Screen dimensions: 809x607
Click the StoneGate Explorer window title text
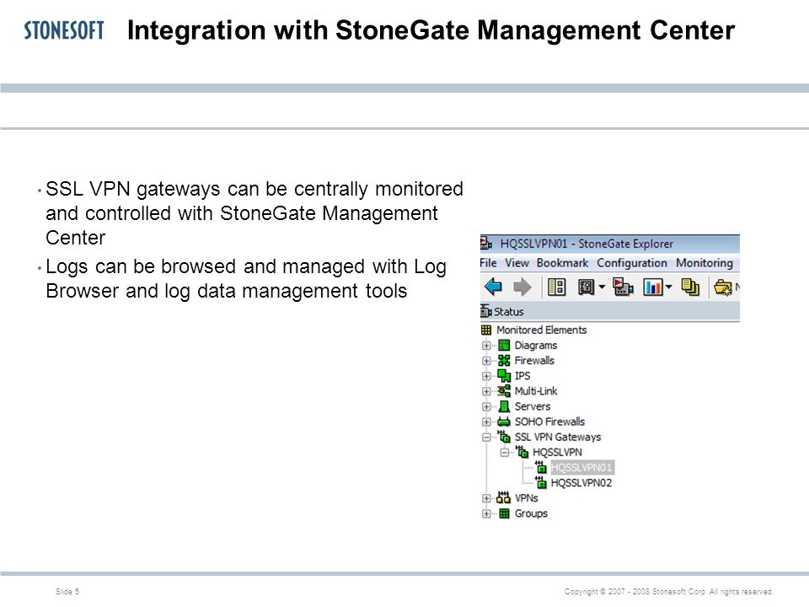tap(587, 243)
